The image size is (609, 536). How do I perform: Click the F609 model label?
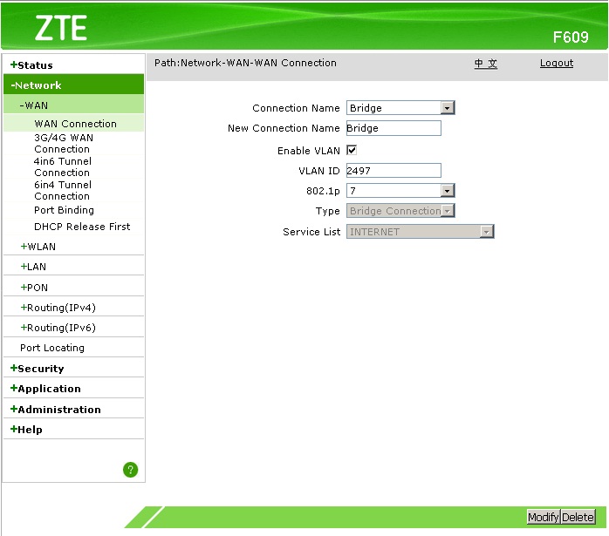point(571,37)
